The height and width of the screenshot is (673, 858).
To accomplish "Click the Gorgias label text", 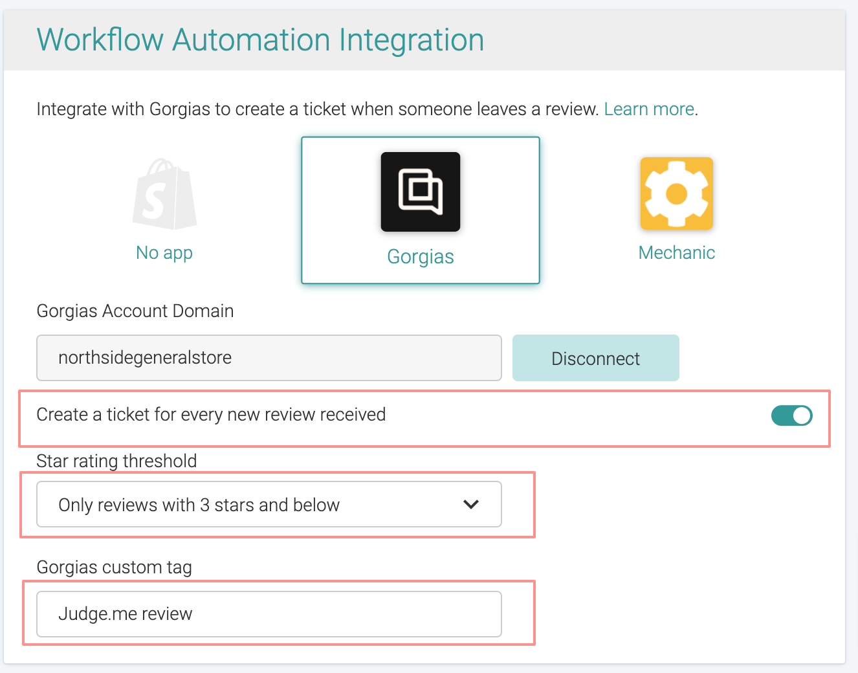I will 421,256.
